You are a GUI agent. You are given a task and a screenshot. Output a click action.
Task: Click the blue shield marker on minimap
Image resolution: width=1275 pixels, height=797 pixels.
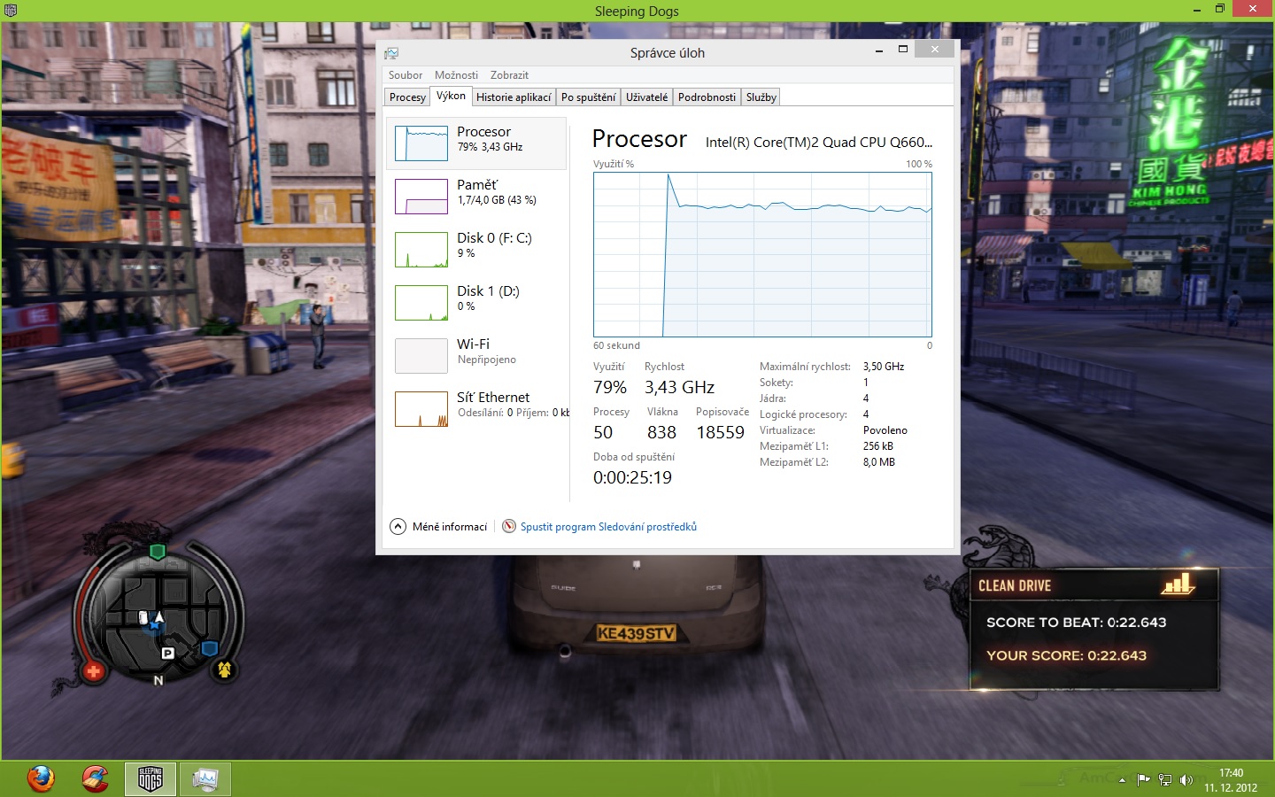click(x=210, y=648)
